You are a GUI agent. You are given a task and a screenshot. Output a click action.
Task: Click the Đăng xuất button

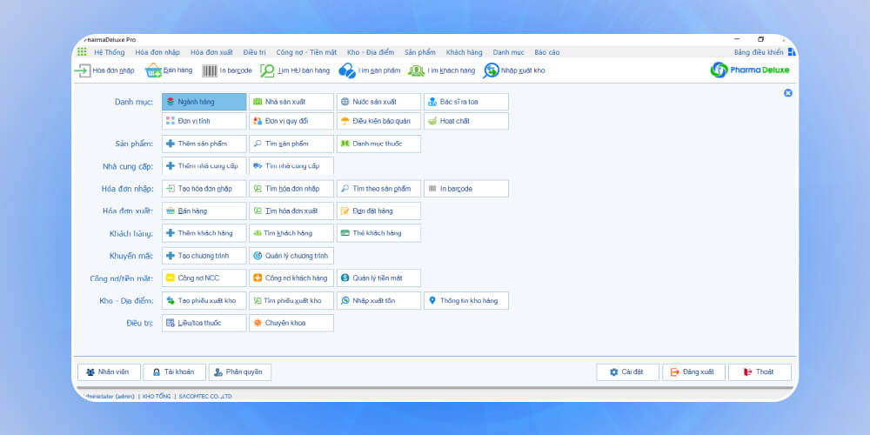coord(693,372)
